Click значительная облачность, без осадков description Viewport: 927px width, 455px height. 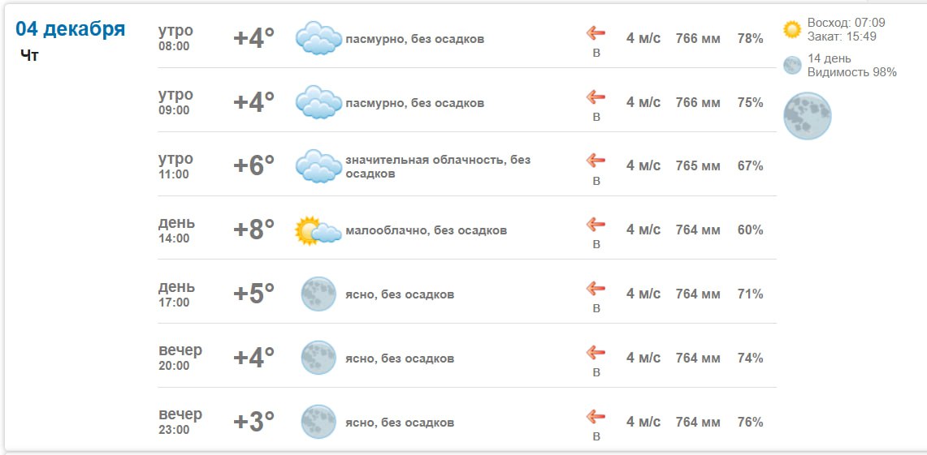pyautogui.click(x=438, y=166)
